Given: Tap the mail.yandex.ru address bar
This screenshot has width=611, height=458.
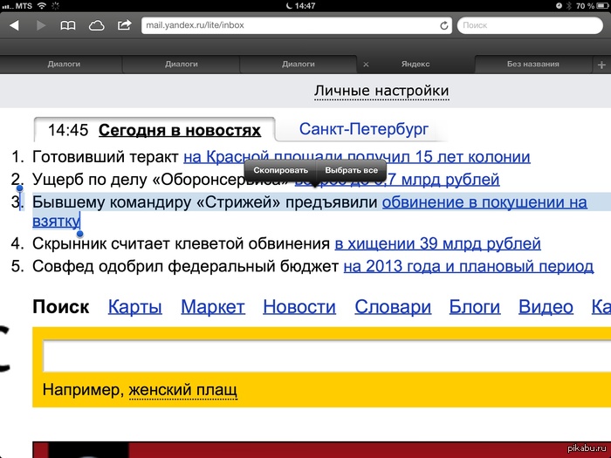Looking at the screenshot, I should click(288, 26).
